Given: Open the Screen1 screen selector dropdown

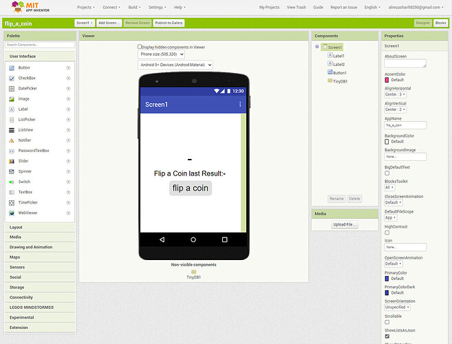Looking at the screenshot, I should 84,23.
